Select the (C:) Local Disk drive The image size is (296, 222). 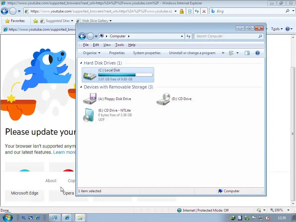[x=118, y=75]
